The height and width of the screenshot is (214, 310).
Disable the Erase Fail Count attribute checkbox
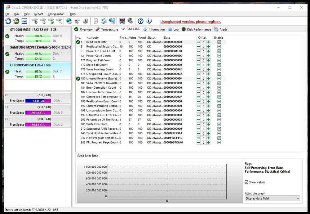click(219, 65)
